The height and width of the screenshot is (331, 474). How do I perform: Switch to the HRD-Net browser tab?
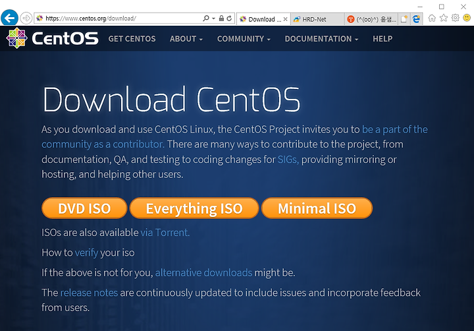pyautogui.click(x=317, y=19)
